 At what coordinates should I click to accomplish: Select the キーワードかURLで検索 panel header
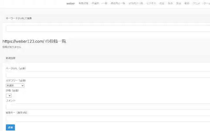[106, 18]
